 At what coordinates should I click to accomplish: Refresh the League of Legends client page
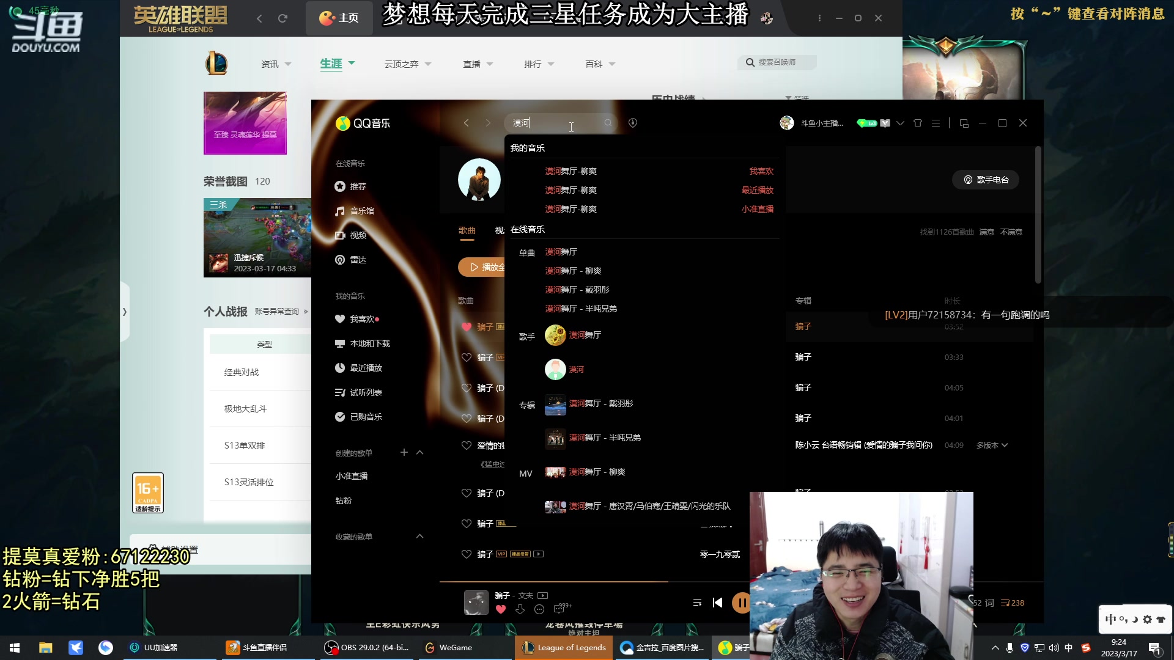(282, 18)
